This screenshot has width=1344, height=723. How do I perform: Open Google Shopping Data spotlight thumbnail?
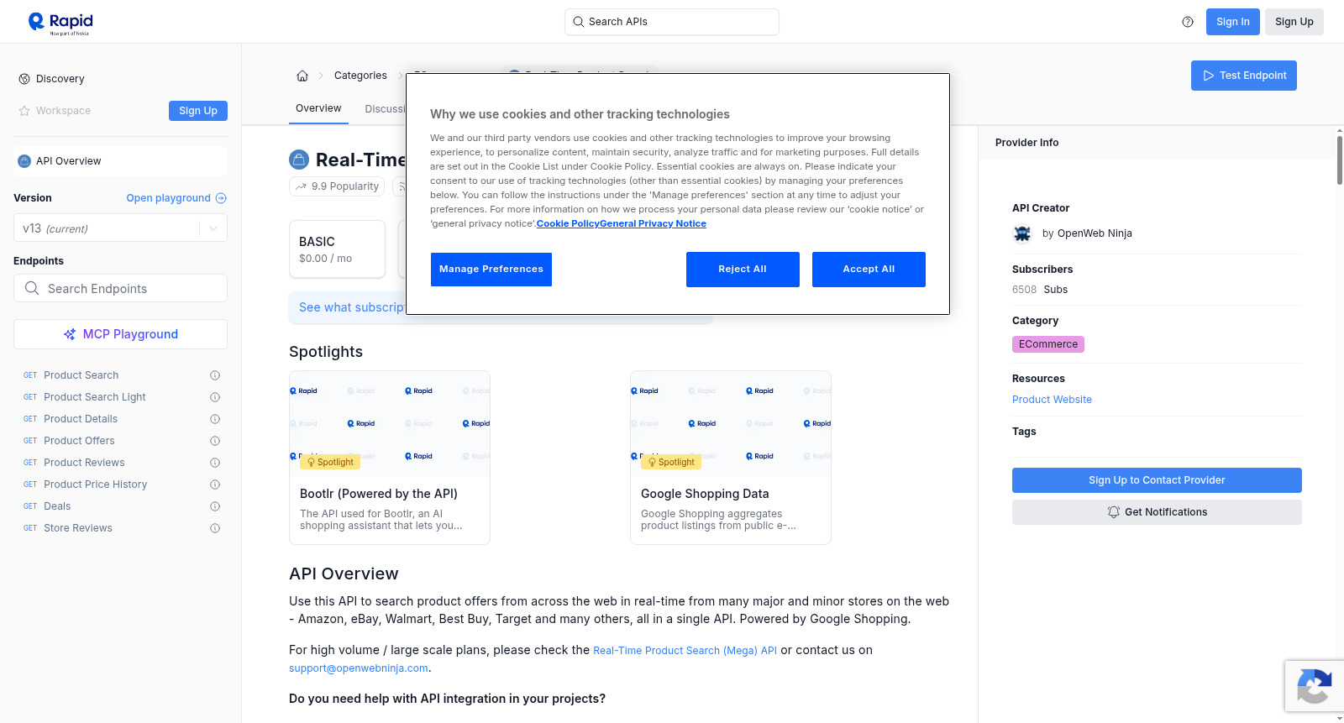point(731,423)
